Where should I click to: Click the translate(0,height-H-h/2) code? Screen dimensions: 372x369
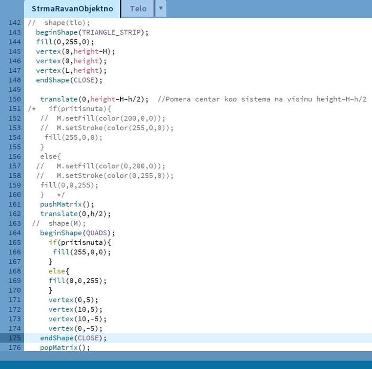pos(94,99)
